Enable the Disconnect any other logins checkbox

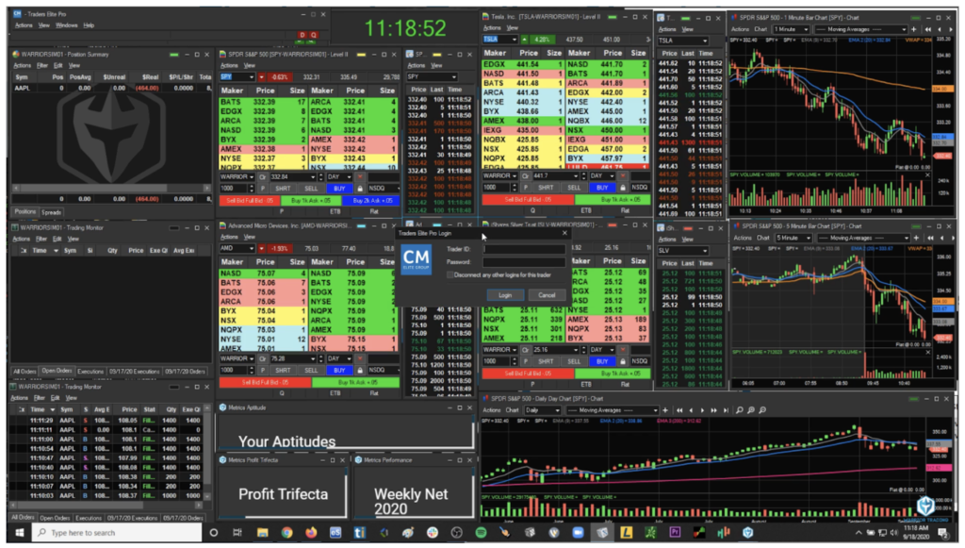(450, 275)
